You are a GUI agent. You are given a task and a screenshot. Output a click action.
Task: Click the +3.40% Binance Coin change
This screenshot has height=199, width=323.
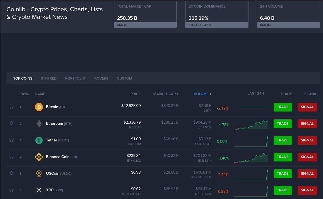pyautogui.click(x=223, y=158)
